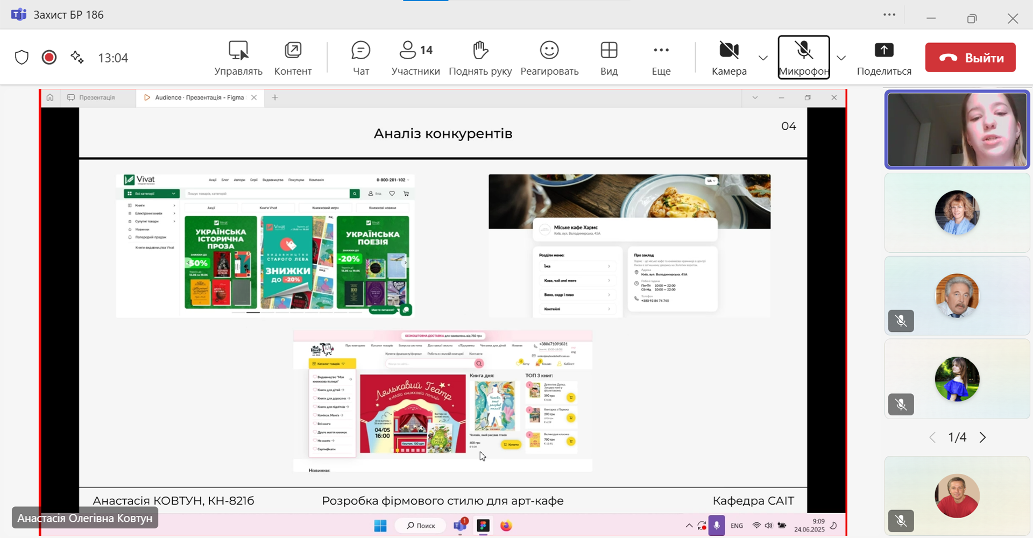
Task: Leave the meeting with Выйти button
Action: coord(970,58)
